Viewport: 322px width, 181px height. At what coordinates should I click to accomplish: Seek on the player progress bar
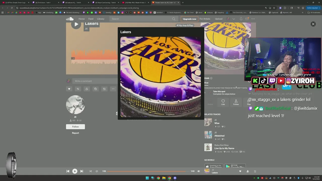click(148, 171)
